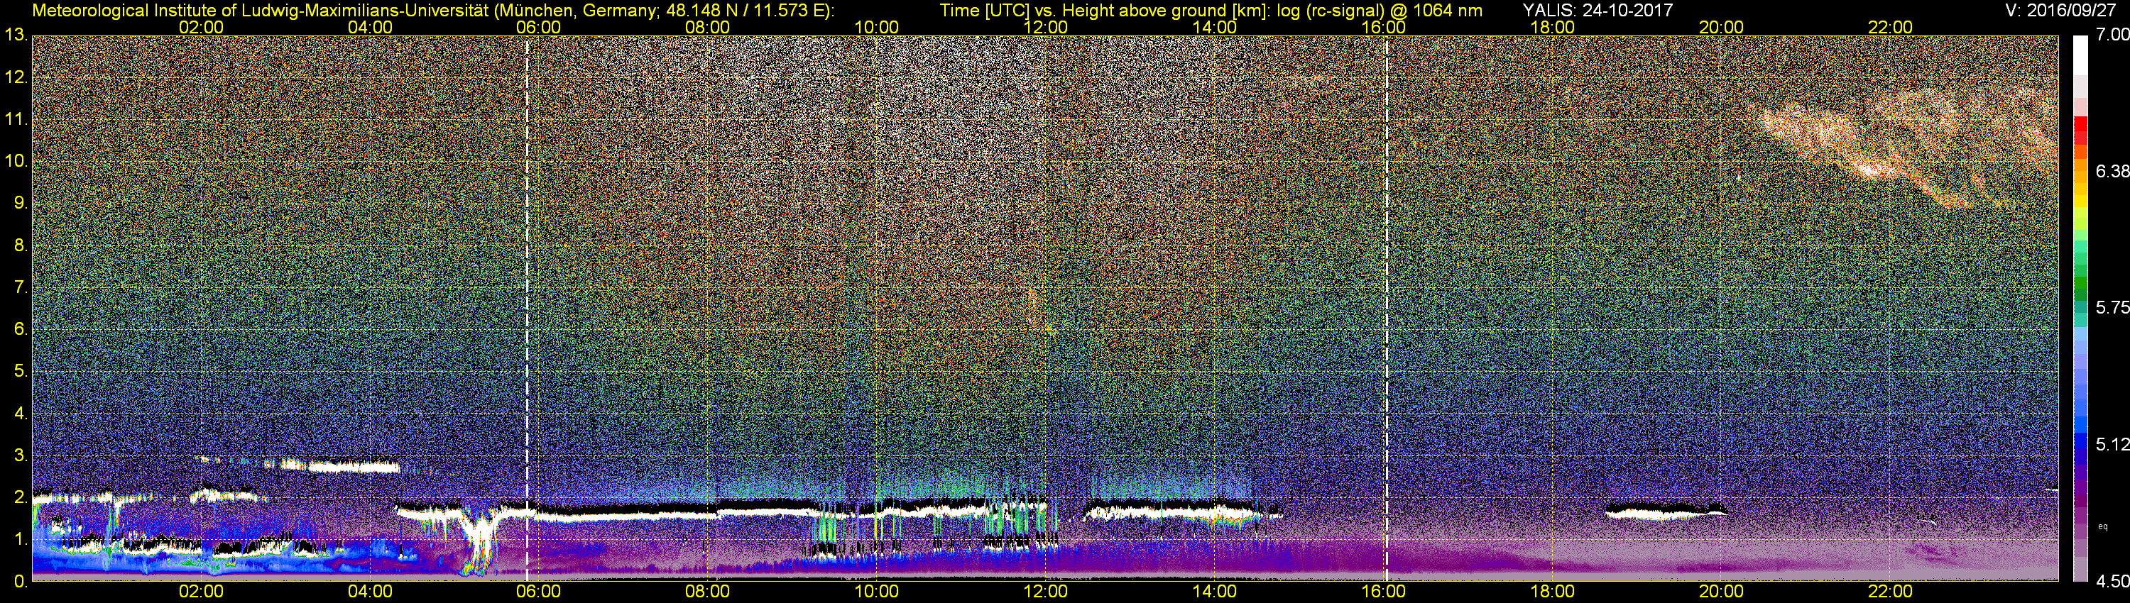This screenshot has width=2130, height=603.
Task: Click the 5.12 label beside the color bar
Action: [x=2113, y=444]
